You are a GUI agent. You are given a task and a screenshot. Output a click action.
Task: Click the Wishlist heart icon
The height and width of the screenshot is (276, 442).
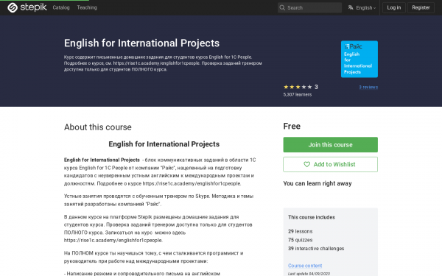[x=306, y=164]
